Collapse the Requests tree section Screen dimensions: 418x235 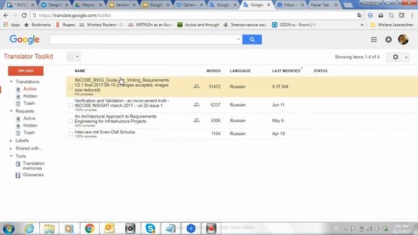click(x=11, y=111)
